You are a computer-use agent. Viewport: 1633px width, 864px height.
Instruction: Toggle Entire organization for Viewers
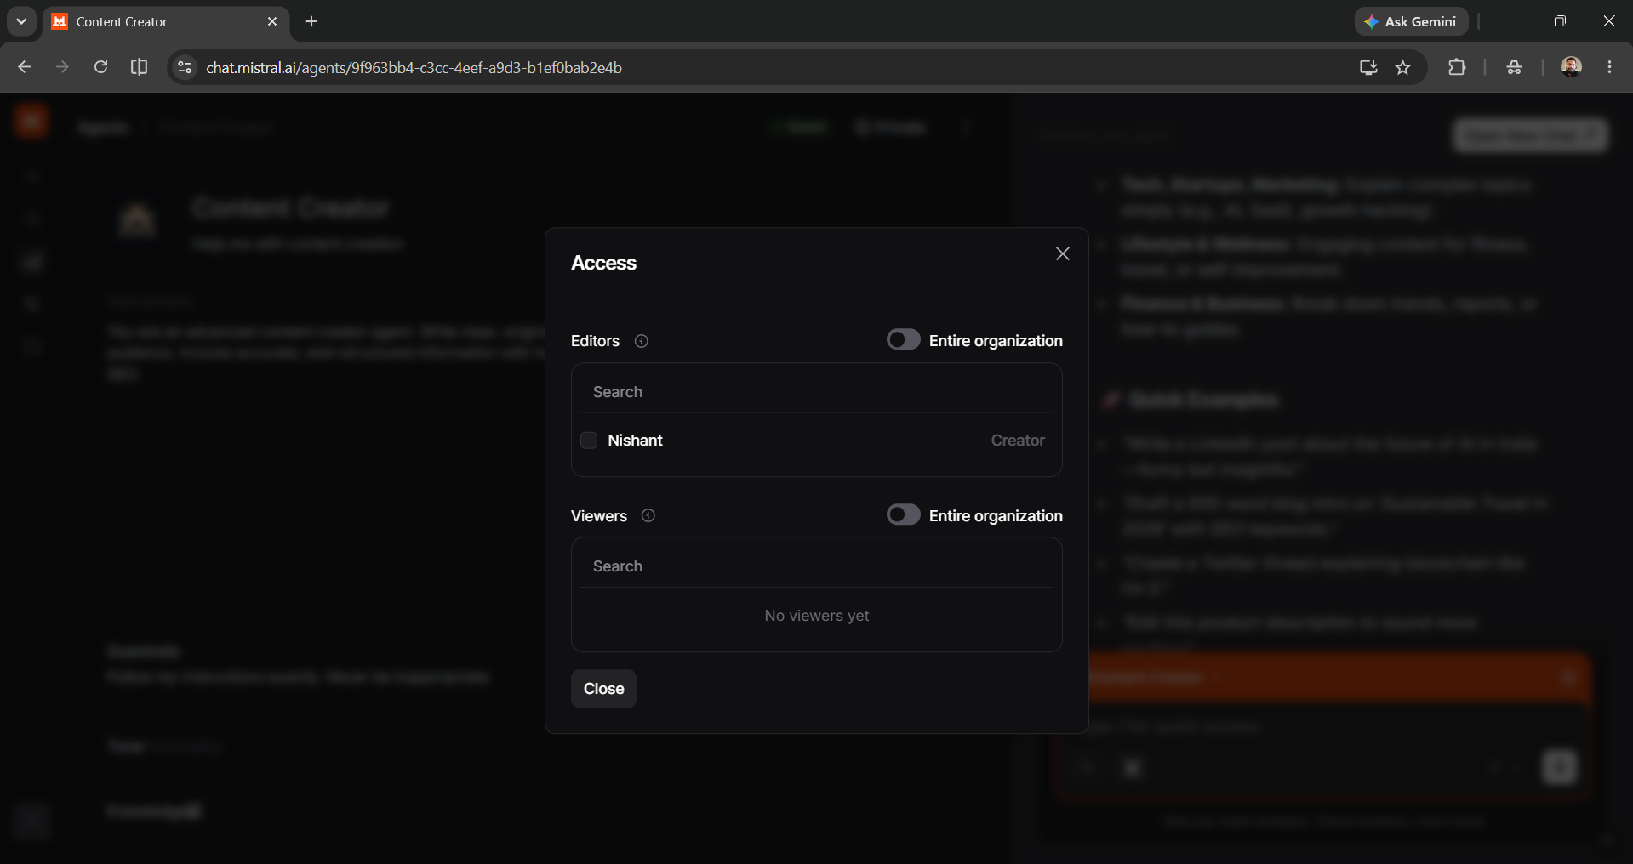coord(903,514)
